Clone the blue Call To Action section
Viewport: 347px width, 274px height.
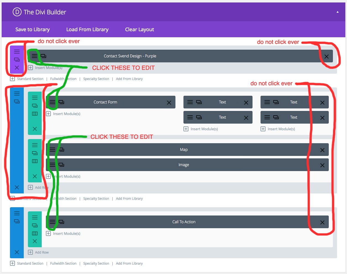click(17, 221)
